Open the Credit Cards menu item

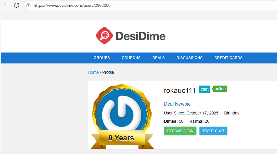[x=228, y=58]
